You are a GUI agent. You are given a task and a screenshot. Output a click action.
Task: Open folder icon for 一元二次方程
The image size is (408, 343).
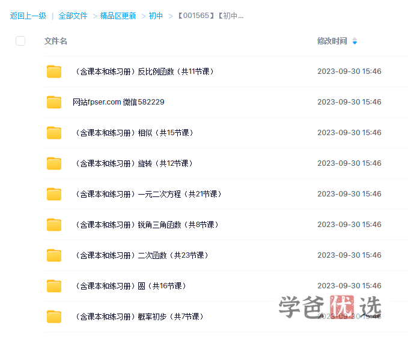54,194
